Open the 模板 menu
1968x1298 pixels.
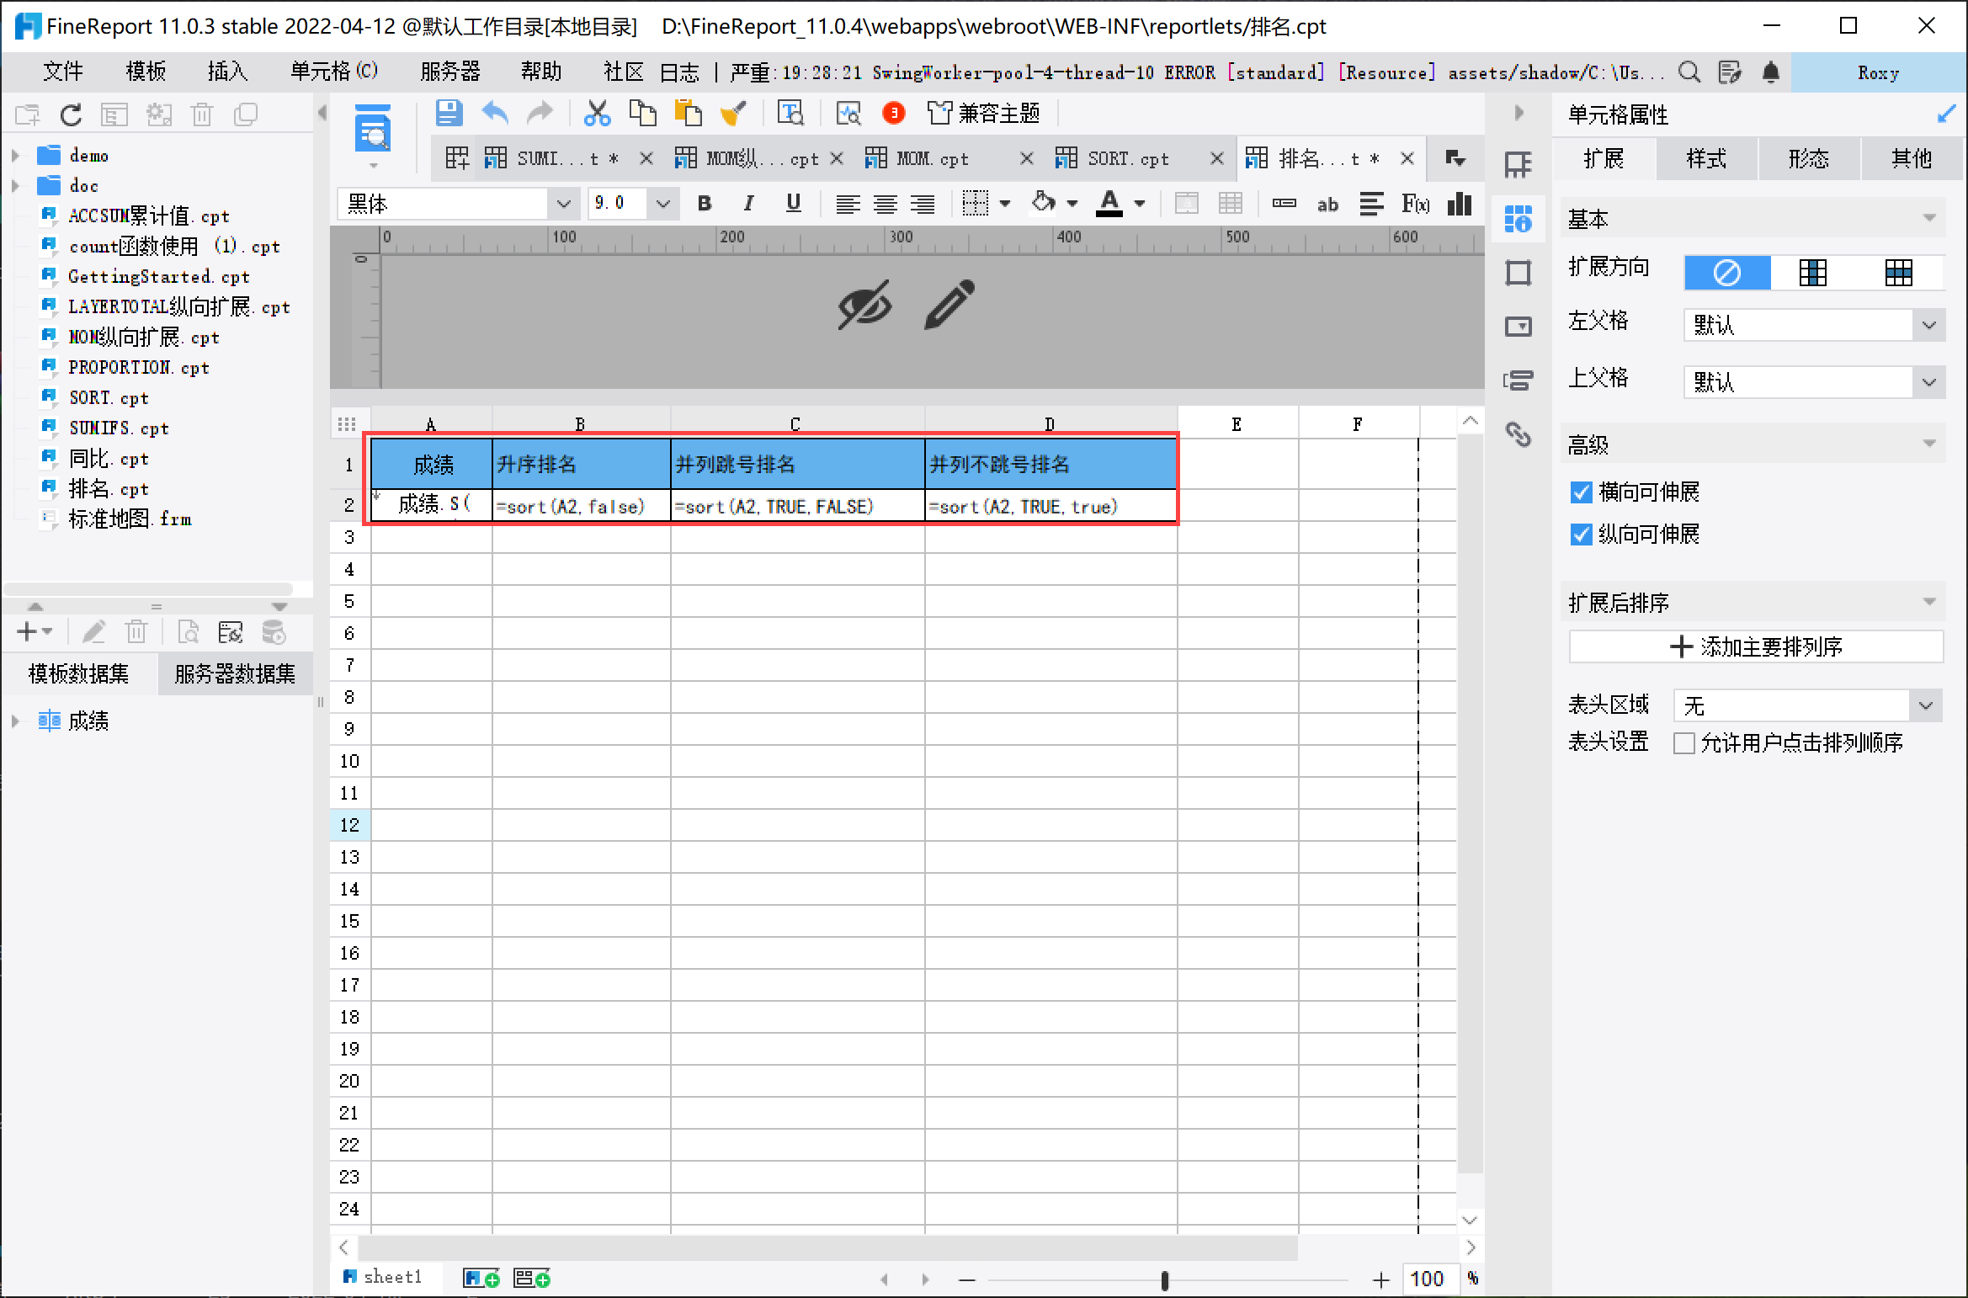click(145, 72)
